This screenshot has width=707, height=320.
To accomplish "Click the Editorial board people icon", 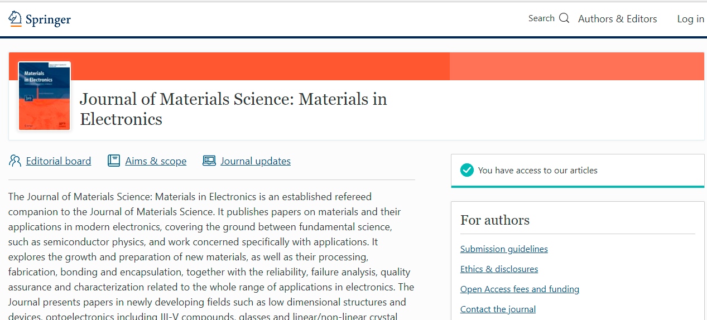I will coord(15,161).
